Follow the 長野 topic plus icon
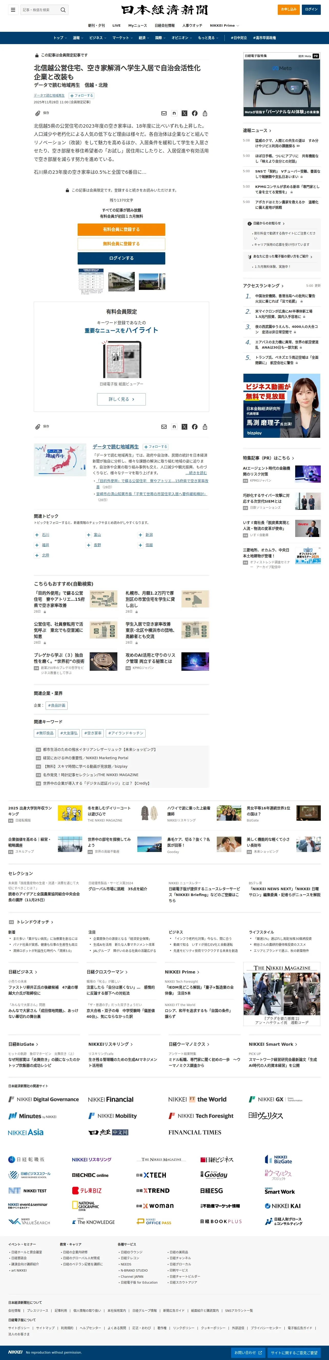This screenshot has height=1360, width=329. pos(89,545)
